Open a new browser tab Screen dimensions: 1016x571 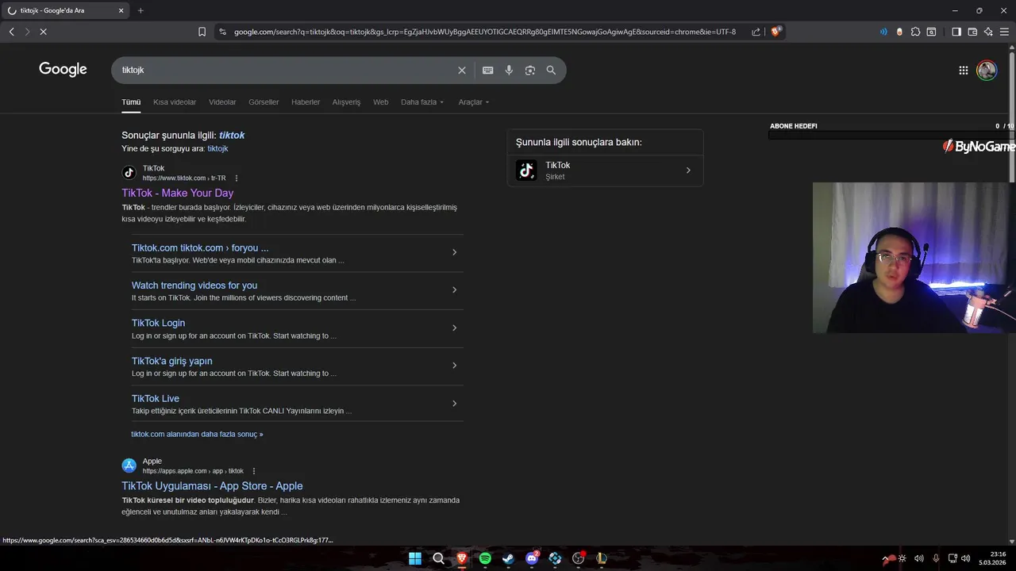click(140, 10)
